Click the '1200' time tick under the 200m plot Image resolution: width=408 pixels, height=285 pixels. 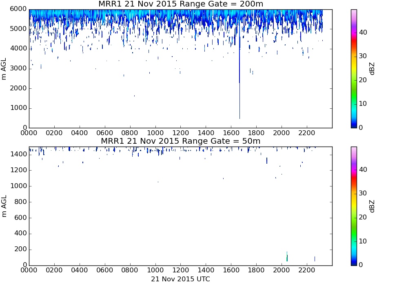181,133
